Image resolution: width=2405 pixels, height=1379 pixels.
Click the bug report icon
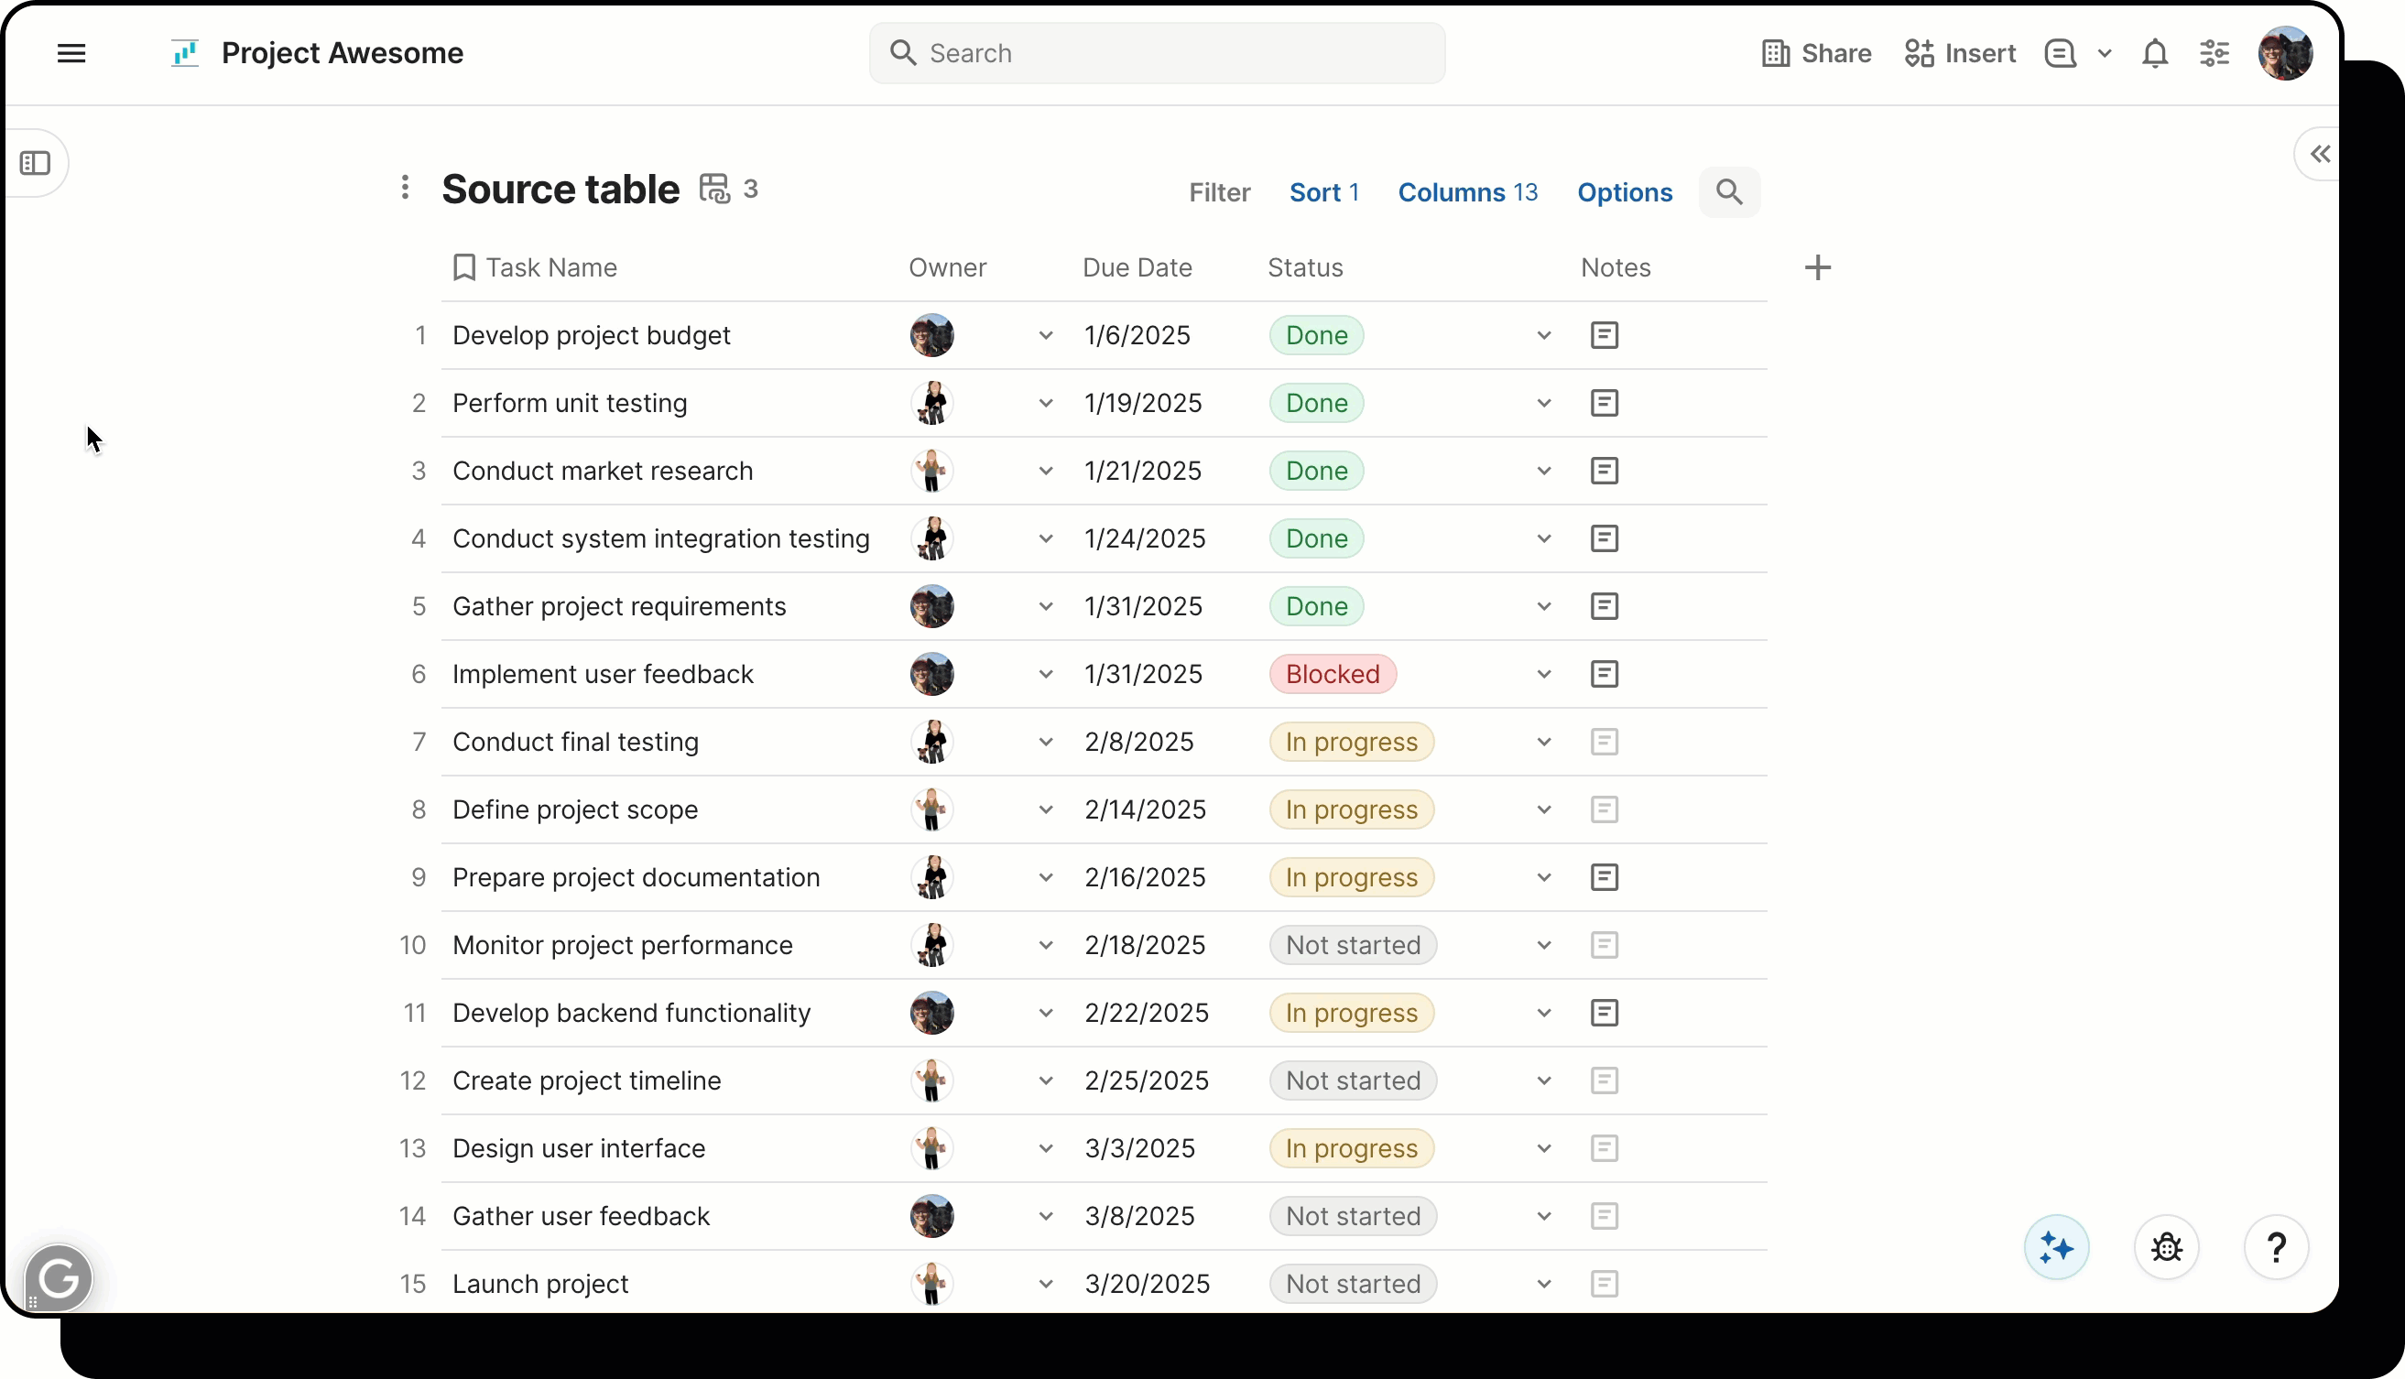pos(2166,1247)
